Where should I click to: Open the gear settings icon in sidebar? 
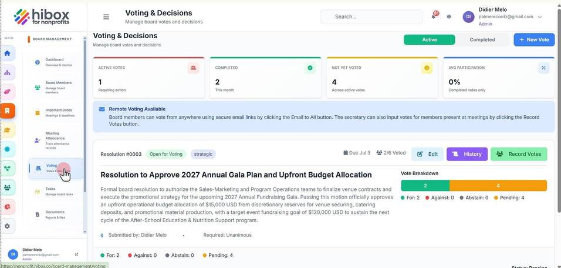(7, 226)
